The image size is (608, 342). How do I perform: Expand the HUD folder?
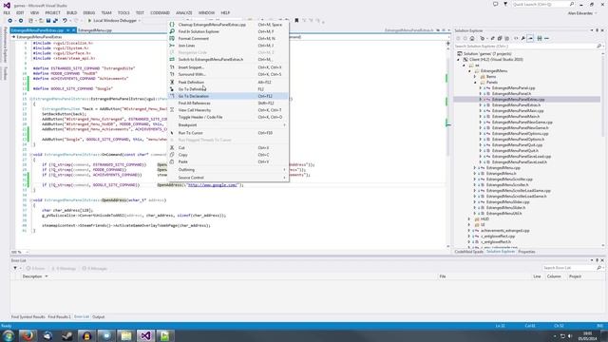[x=469, y=219]
